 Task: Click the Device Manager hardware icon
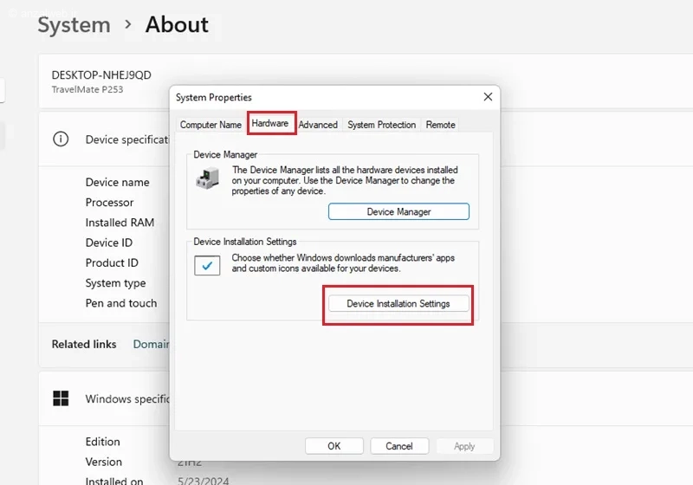click(207, 178)
